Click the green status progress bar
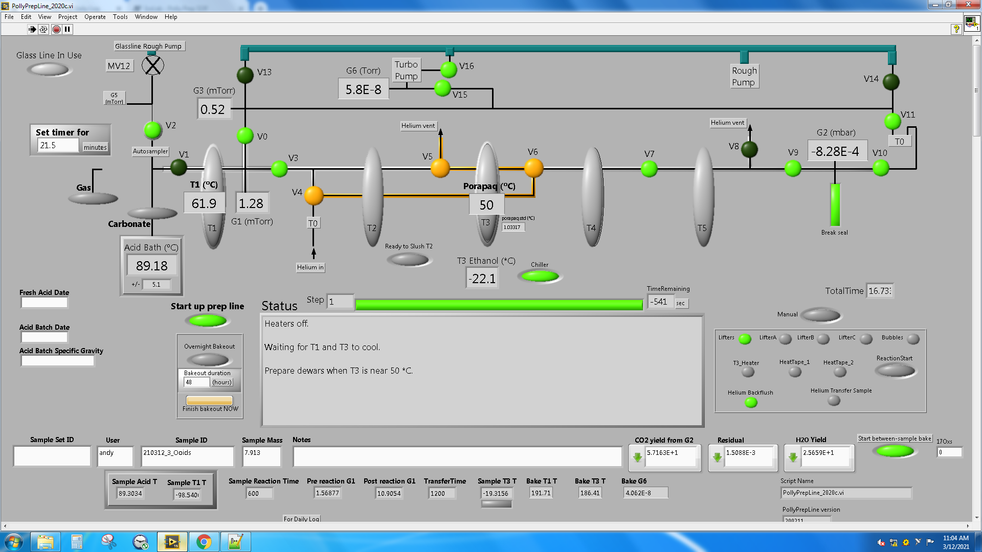The image size is (982, 552). [499, 305]
